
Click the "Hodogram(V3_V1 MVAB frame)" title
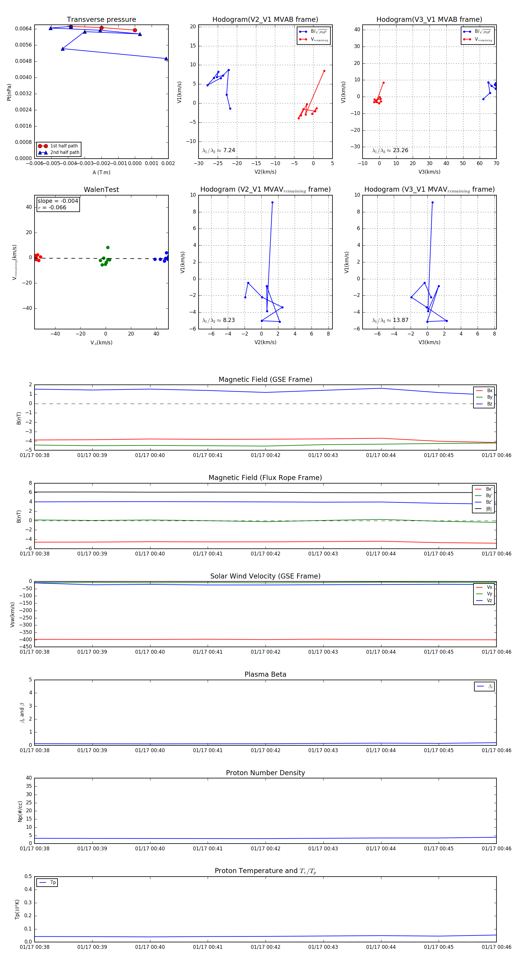(429, 20)
